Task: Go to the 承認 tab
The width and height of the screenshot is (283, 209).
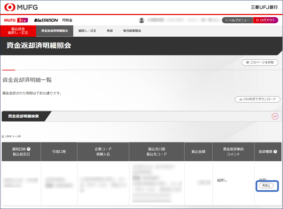Action: (109, 31)
